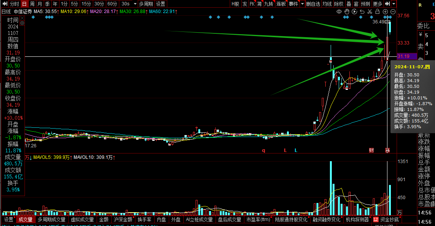Click the left-side collapse arrow icon beside 分时
Screen dimensions: 435x226
(5, 4)
